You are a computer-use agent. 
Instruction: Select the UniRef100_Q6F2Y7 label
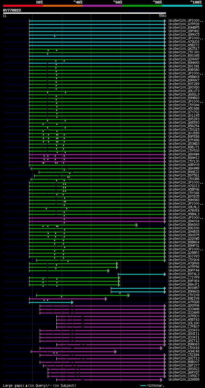point(184,365)
